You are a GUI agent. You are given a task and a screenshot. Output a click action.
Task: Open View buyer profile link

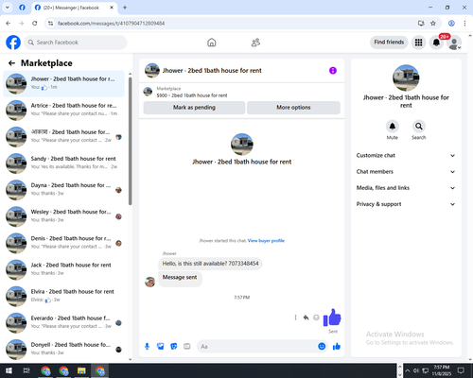pos(266,241)
